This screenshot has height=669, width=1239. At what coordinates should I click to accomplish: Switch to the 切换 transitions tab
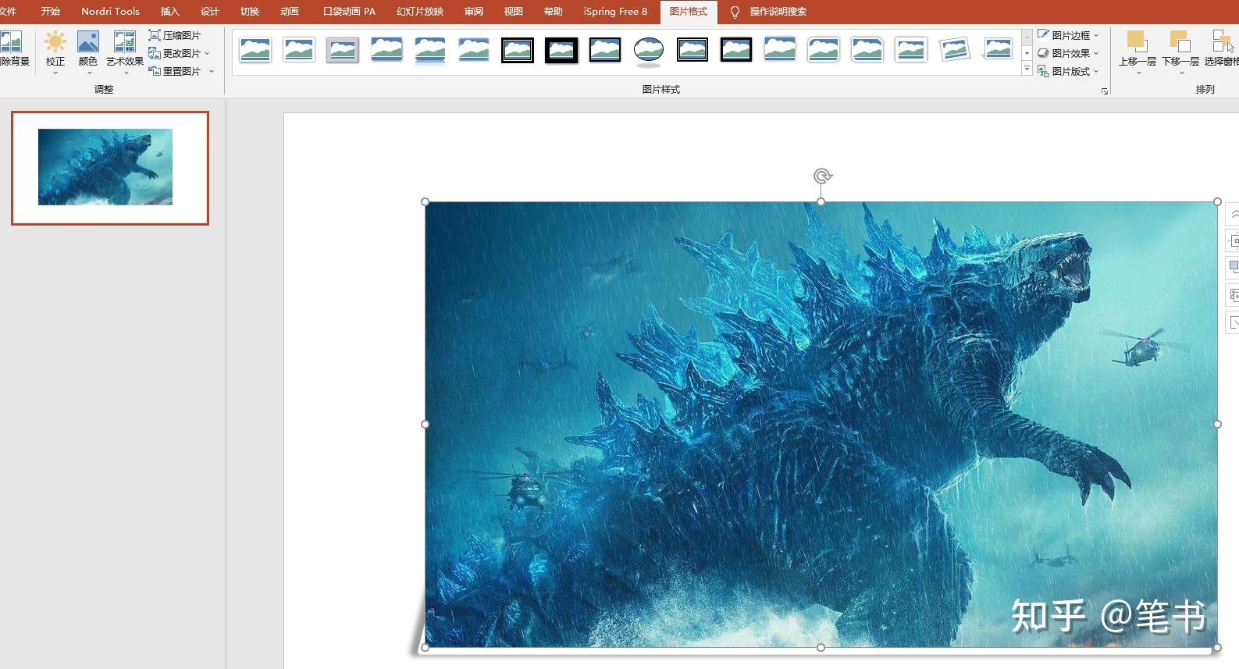[250, 12]
